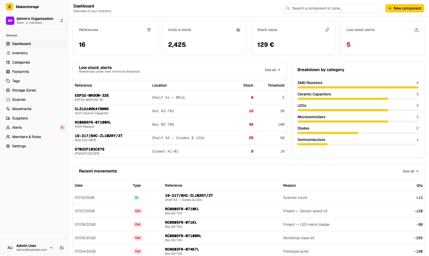Click the AU user avatar
Image resolution: width=429 pixels, height=256 pixels.
[10, 248]
